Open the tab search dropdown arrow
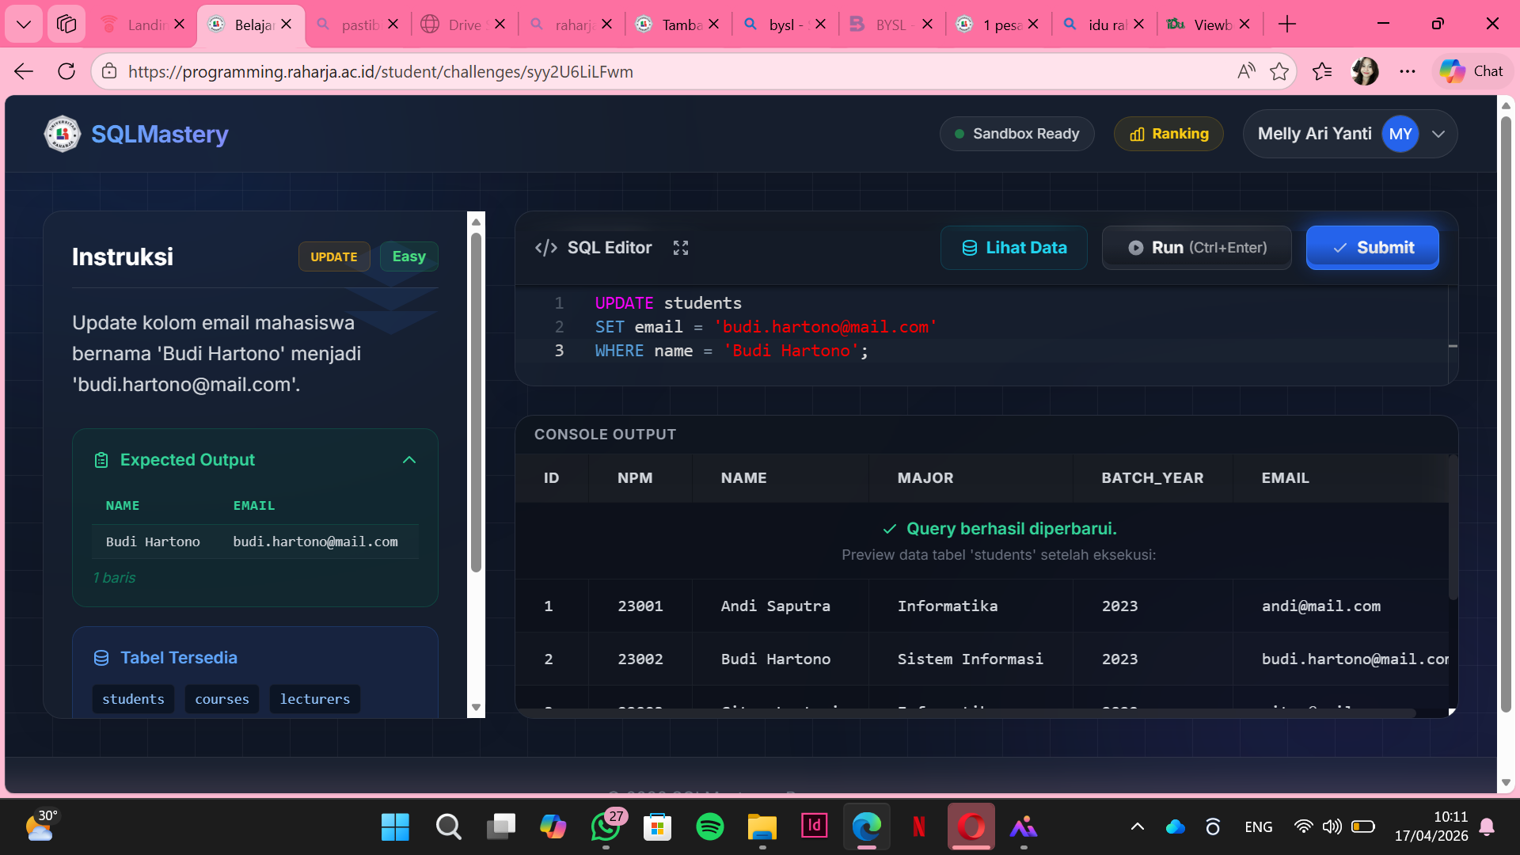The height and width of the screenshot is (855, 1520). [24, 25]
